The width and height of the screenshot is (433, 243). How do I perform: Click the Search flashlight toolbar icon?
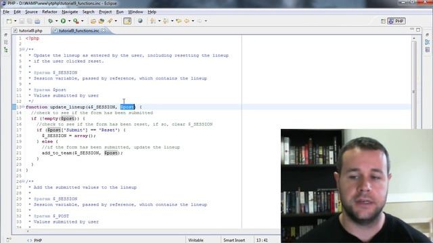pyautogui.click(x=110, y=21)
